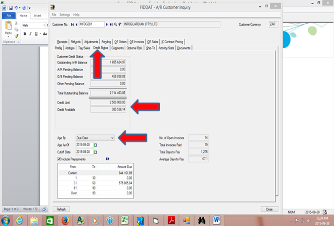Open customer finder magnifier icon

pyautogui.click(x=115, y=24)
